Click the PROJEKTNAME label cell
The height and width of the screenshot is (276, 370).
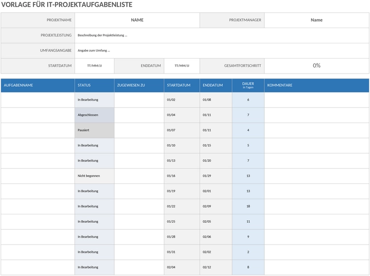[x=38, y=20]
